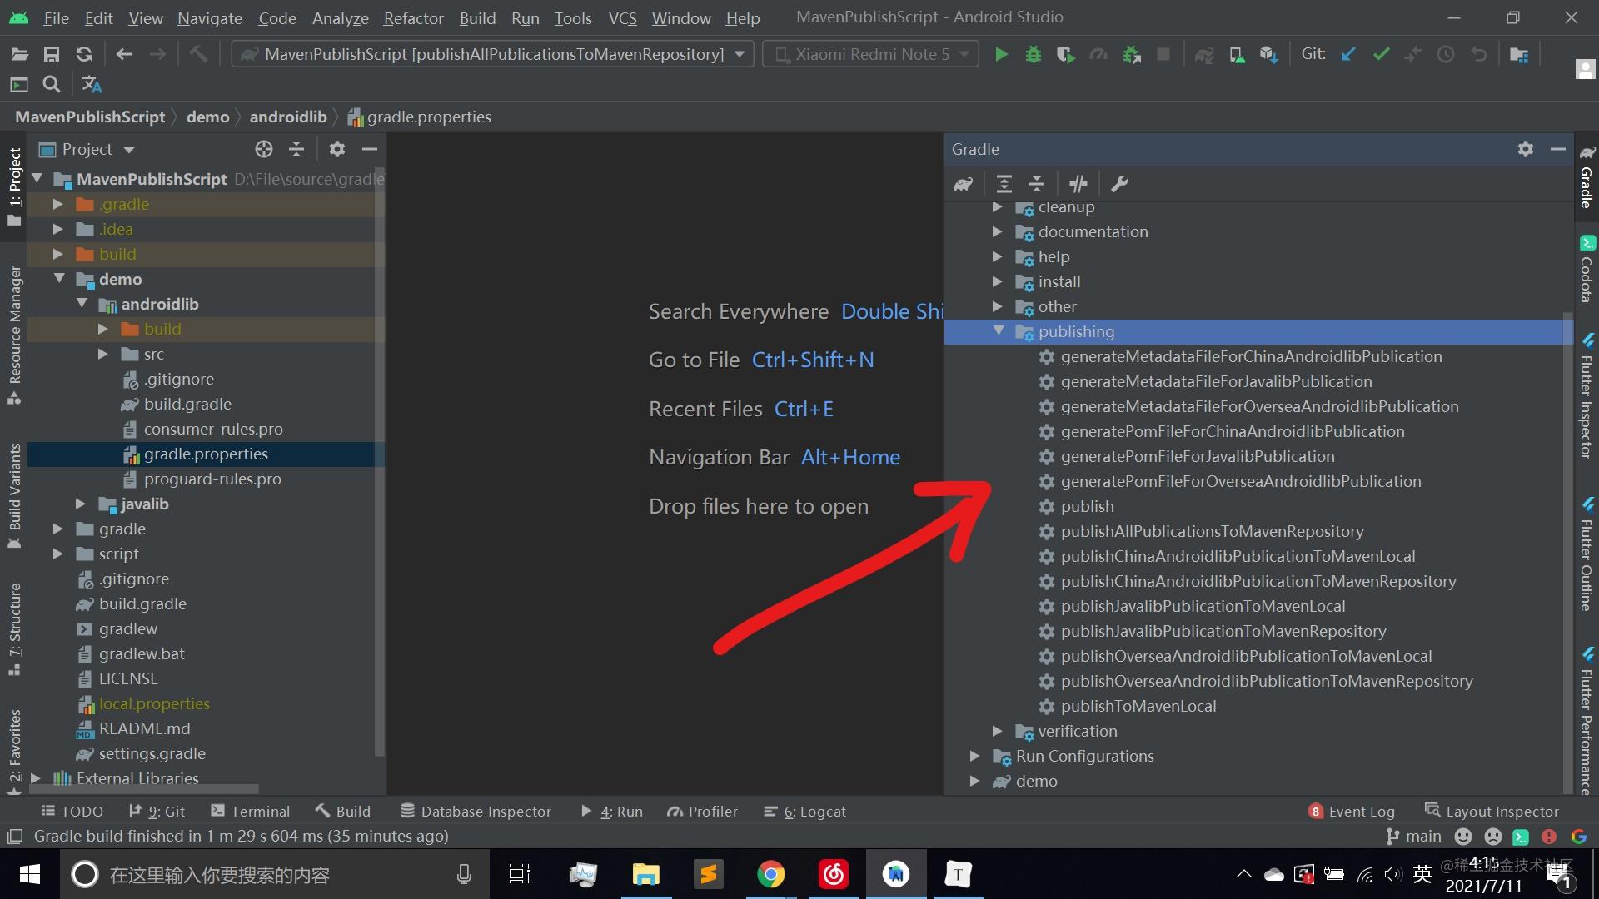
Task: Click publishChinaAndroidlibPublicationToMavenRepository task
Action: [1258, 581]
